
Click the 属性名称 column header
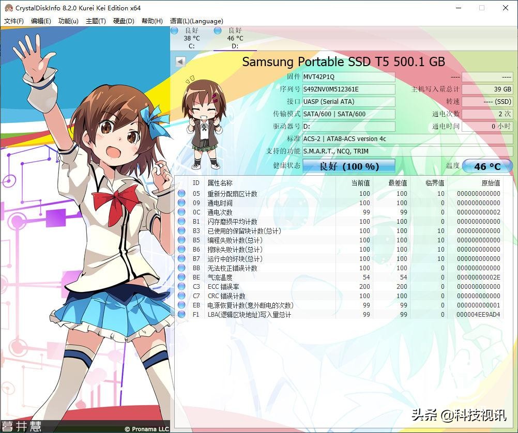(x=220, y=183)
